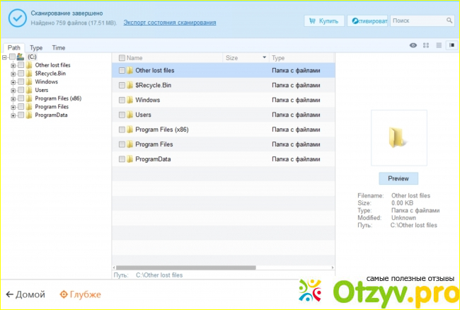Select the preview pane view icon
The image size is (460, 310).
tap(452, 45)
